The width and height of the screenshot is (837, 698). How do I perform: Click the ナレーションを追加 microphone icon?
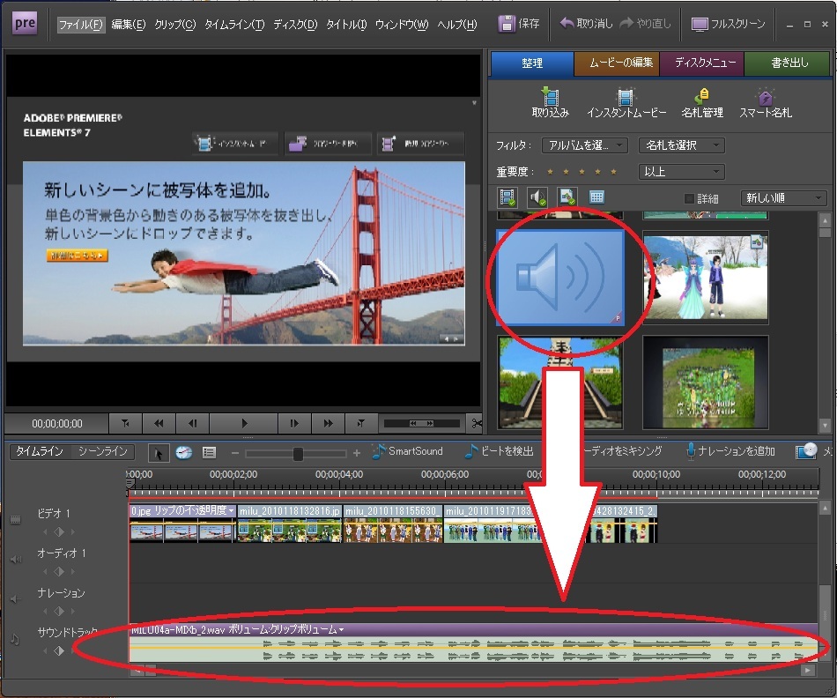pyautogui.click(x=693, y=451)
